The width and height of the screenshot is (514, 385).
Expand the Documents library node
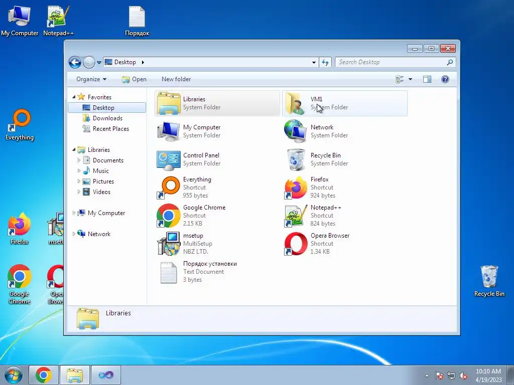(x=79, y=160)
